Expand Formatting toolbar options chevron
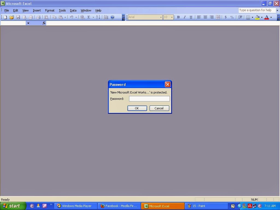This screenshot has width=280, height=210. (x=278, y=17)
